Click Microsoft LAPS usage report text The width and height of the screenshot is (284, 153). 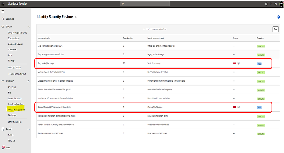point(155,107)
